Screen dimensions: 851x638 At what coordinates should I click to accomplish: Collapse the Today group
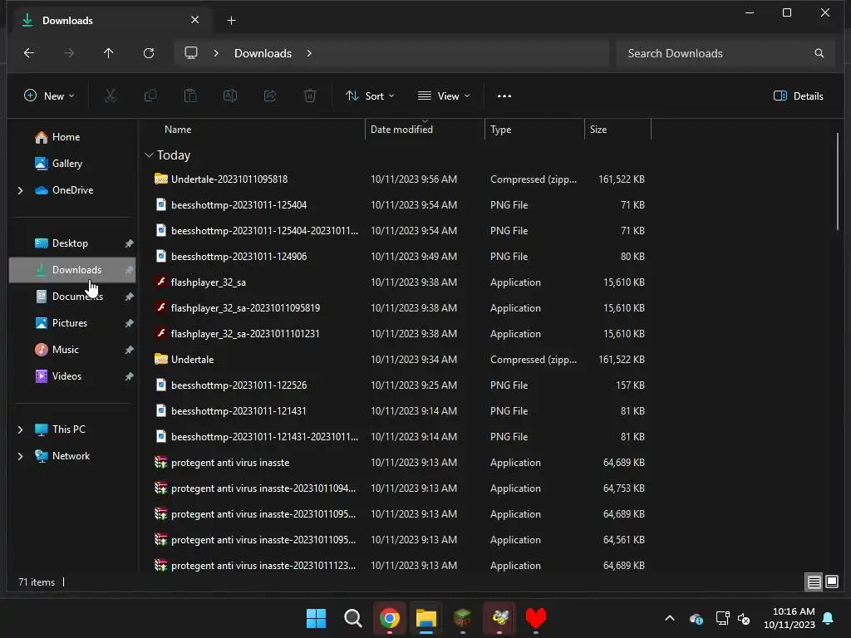[150, 155]
